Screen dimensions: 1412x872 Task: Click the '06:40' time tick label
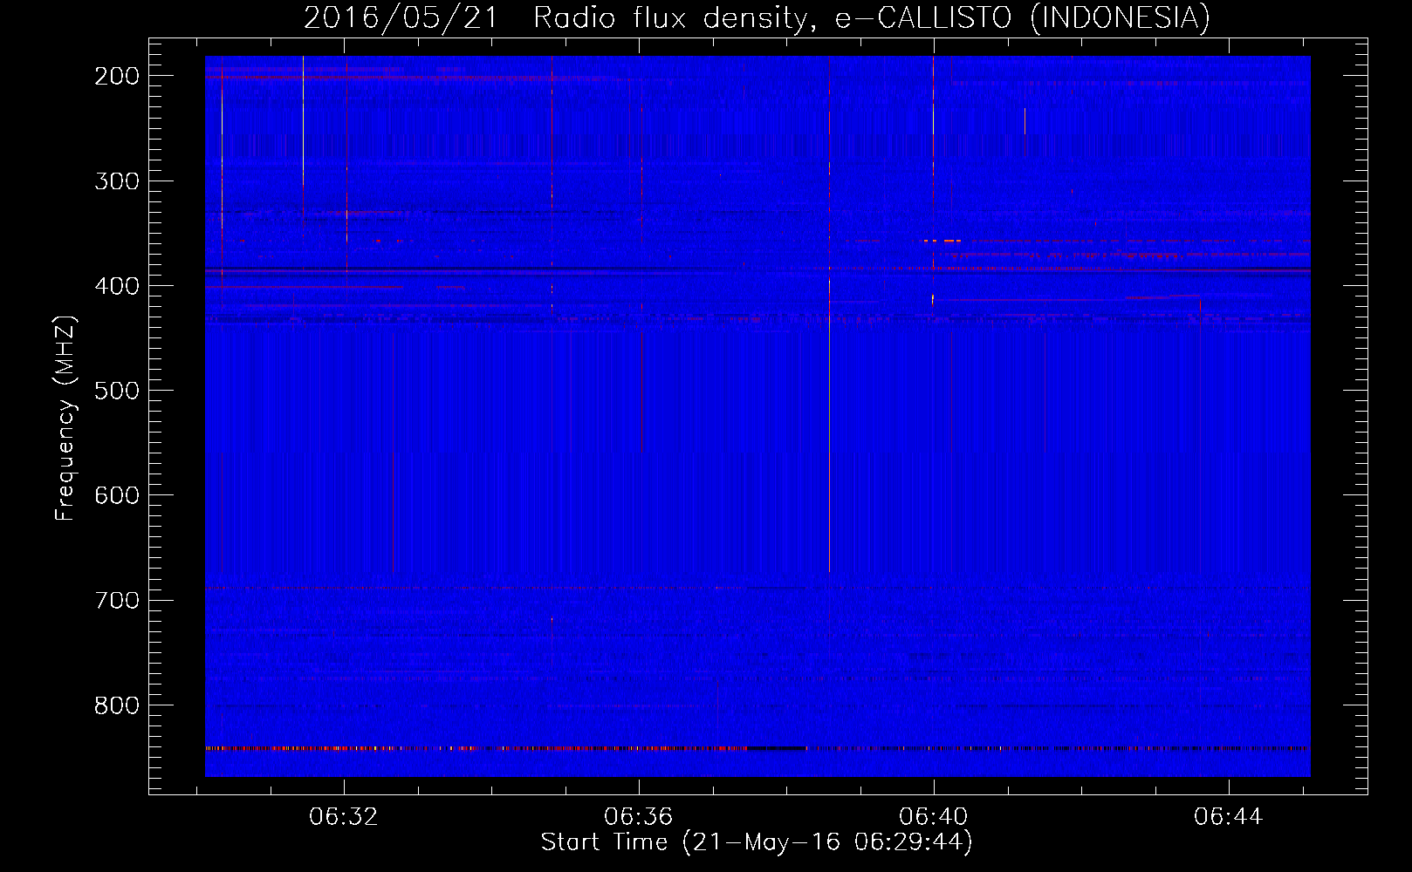(x=934, y=817)
